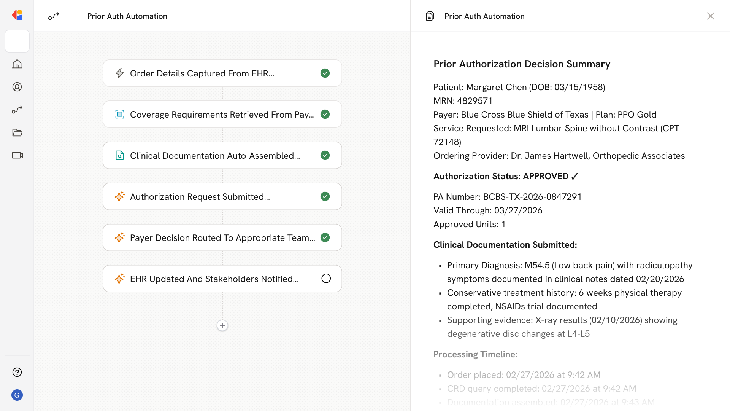The image size is (730, 411).
Task: Click the workflow icon beside header title
Action: click(x=54, y=16)
